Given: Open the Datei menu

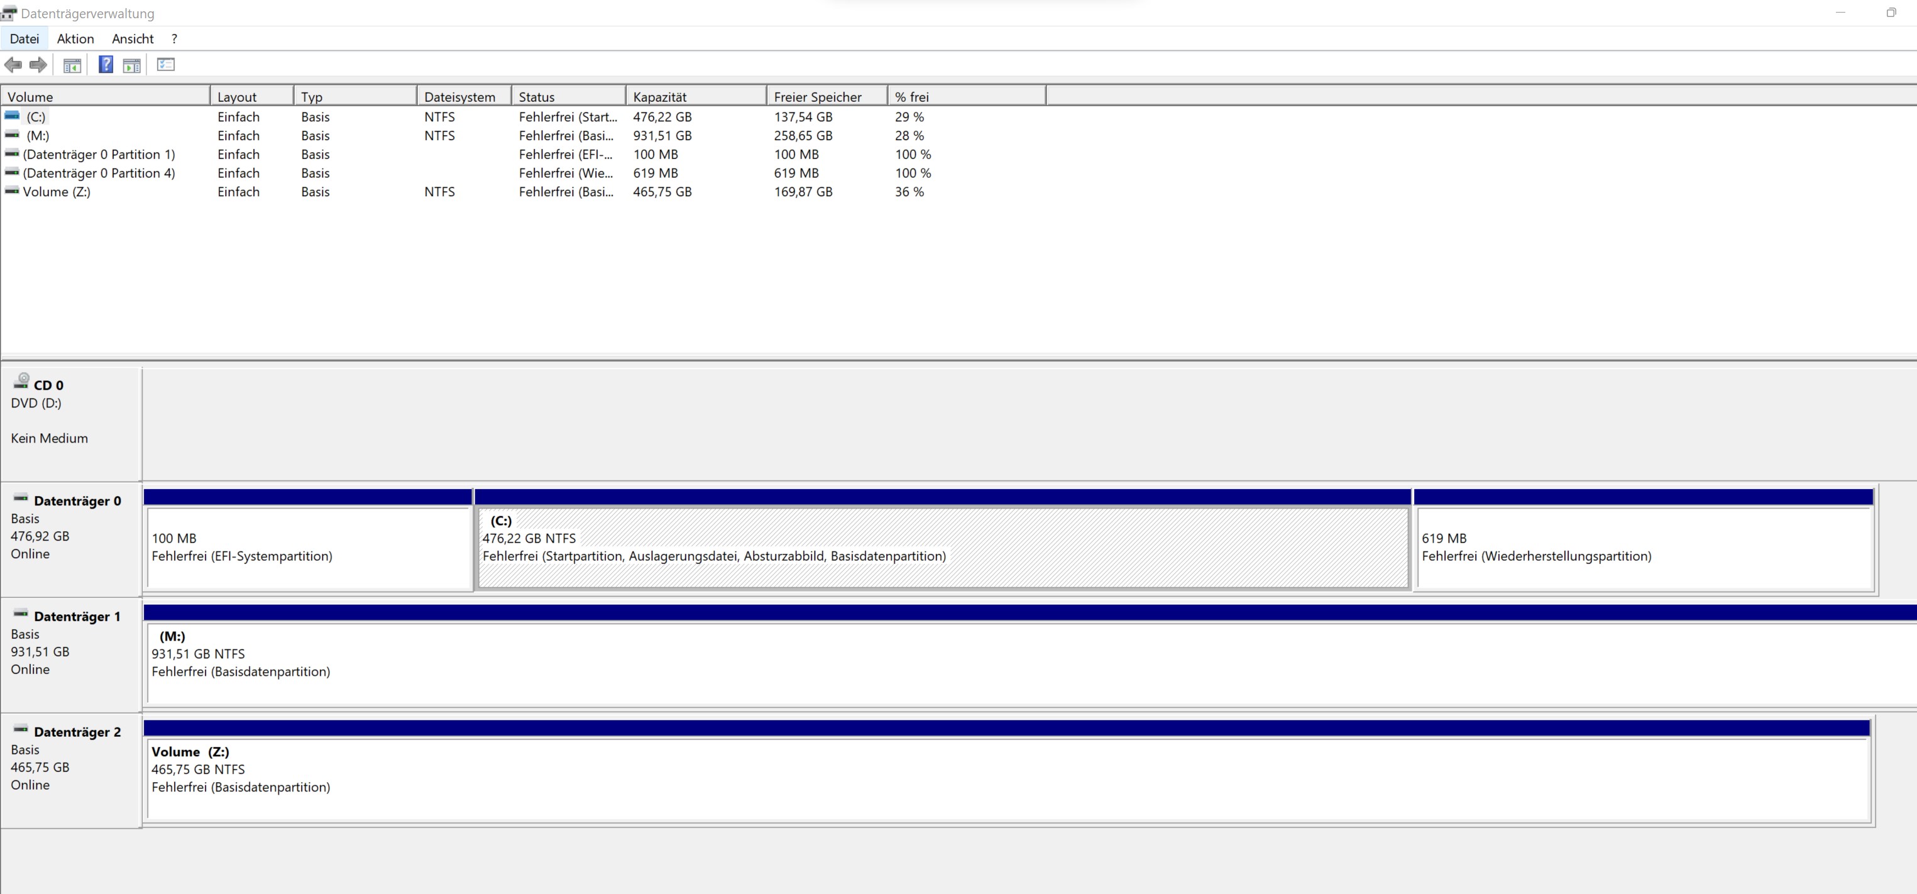Looking at the screenshot, I should [x=24, y=39].
